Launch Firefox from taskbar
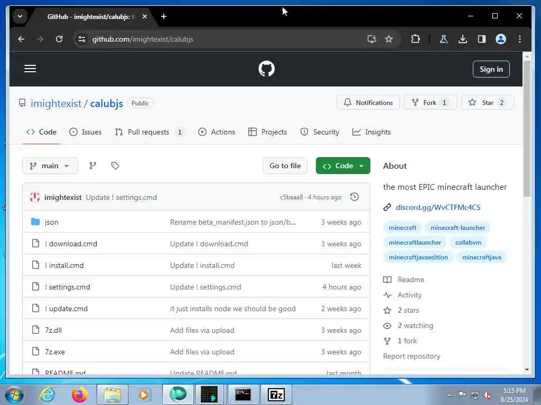The image size is (541, 405). (x=80, y=394)
